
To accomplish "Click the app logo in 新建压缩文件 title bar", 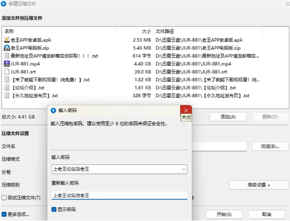I will click(x=4, y=4).
